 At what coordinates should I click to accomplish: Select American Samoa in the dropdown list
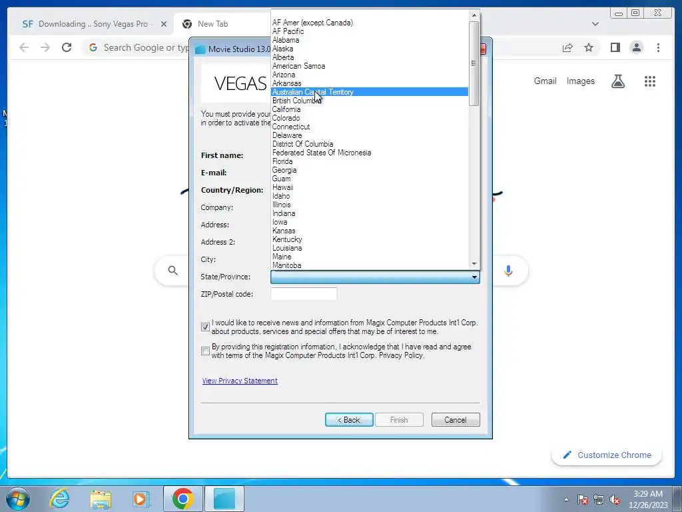[369, 66]
